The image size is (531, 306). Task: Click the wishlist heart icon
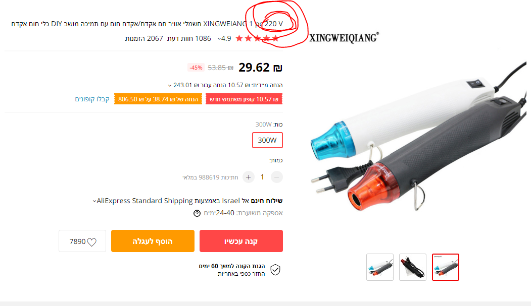point(92,242)
